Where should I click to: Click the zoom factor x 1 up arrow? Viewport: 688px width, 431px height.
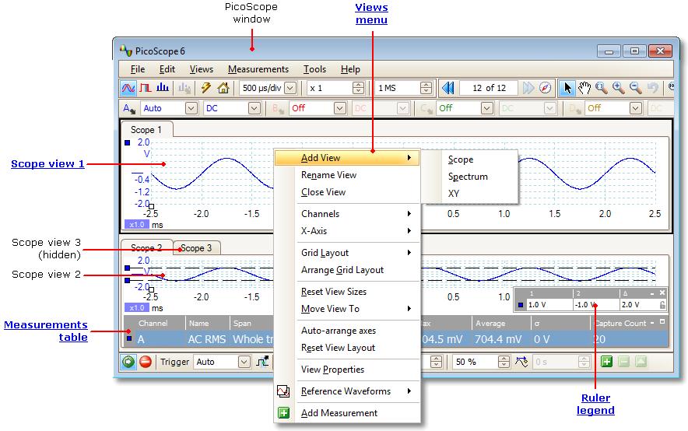[358, 85]
